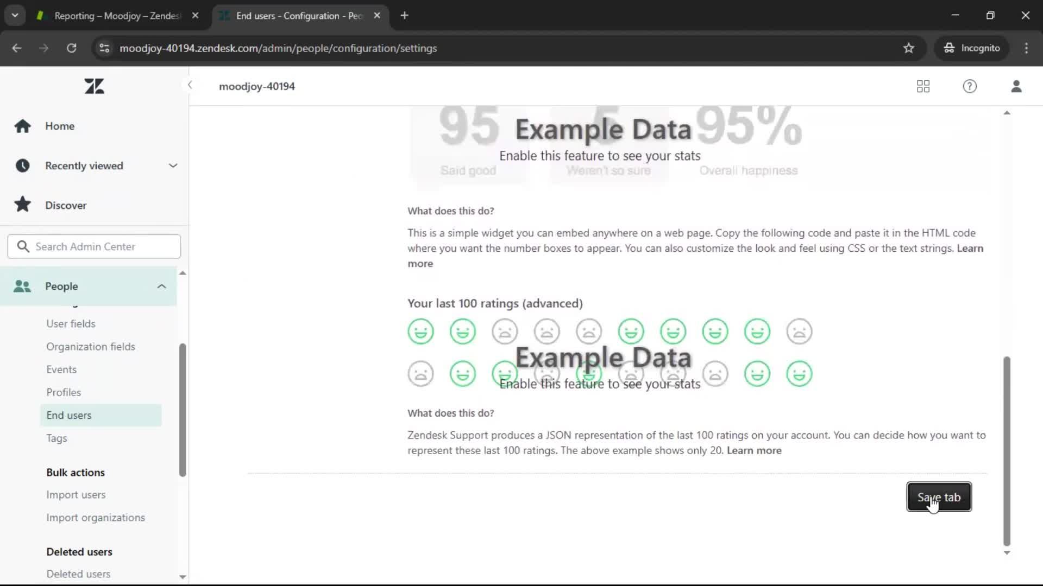Open the Zendesk products grid icon

(923, 86)
